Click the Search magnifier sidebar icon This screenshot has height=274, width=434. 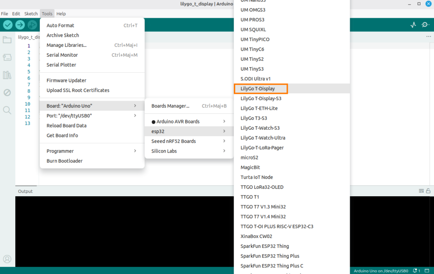(7, 110)
